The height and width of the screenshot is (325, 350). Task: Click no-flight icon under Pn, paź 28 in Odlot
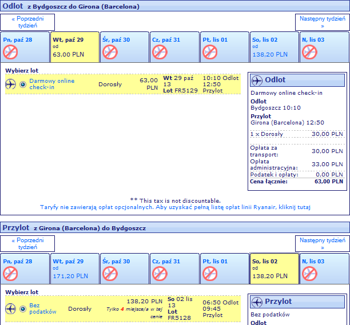[x=10, y=52]
